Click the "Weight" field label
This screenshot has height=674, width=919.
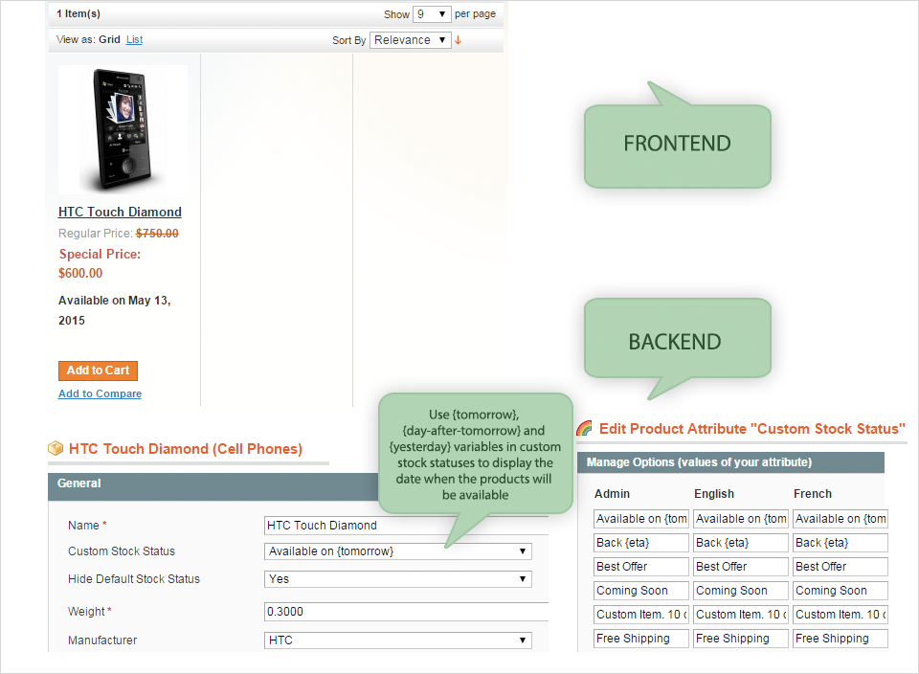tap(86, 611)
